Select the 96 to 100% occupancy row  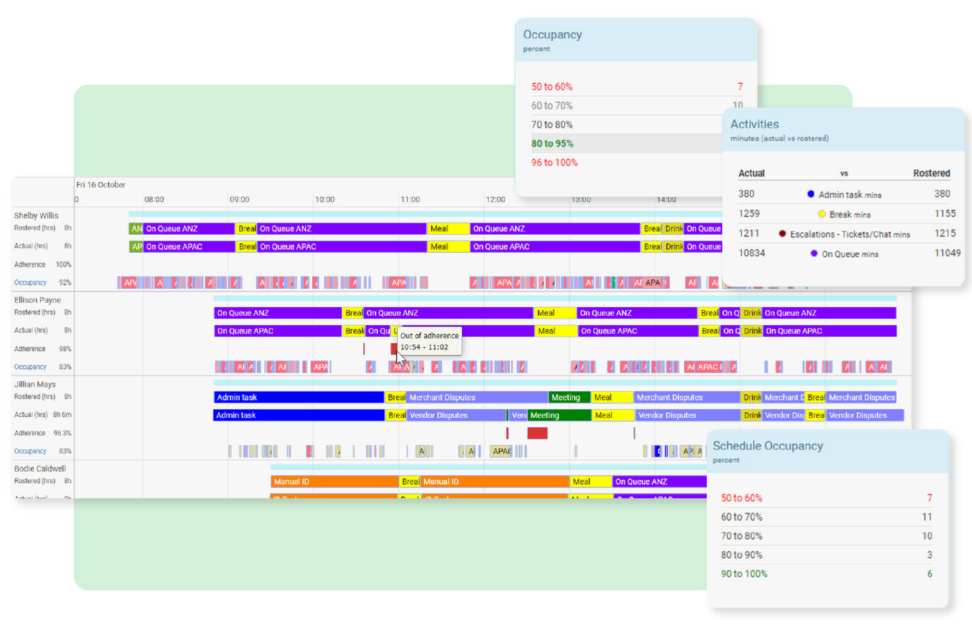pos(554,163)
